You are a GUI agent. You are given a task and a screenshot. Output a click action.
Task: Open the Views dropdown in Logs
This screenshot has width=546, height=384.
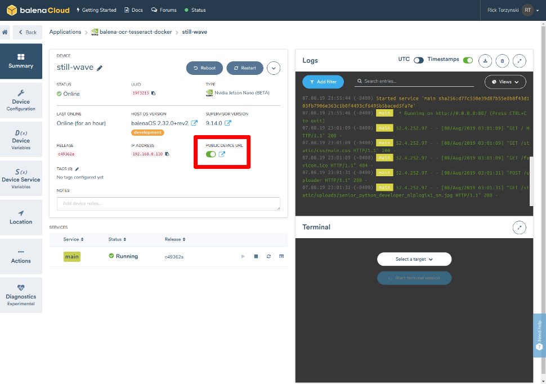[505, 82]
